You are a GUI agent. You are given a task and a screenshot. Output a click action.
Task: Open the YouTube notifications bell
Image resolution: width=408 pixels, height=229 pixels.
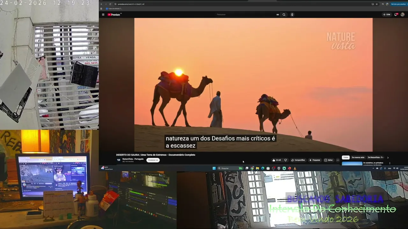[396, 15]
